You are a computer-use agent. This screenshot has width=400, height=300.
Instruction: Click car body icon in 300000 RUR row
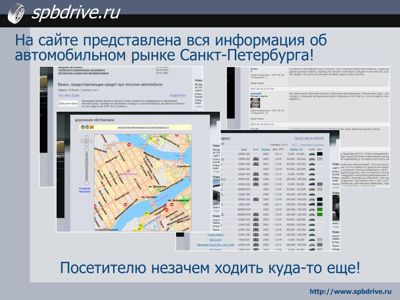312,209
